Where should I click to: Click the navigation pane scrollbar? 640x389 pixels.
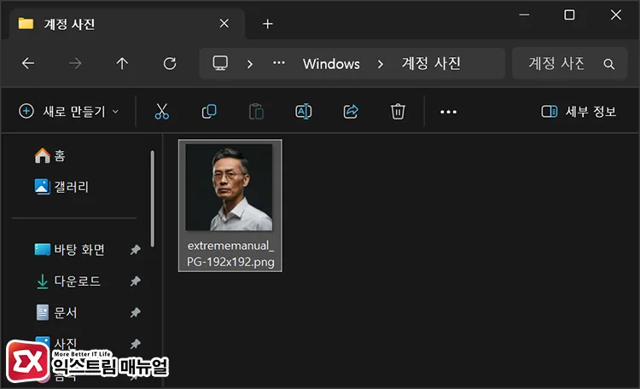[x=152, y=199]
